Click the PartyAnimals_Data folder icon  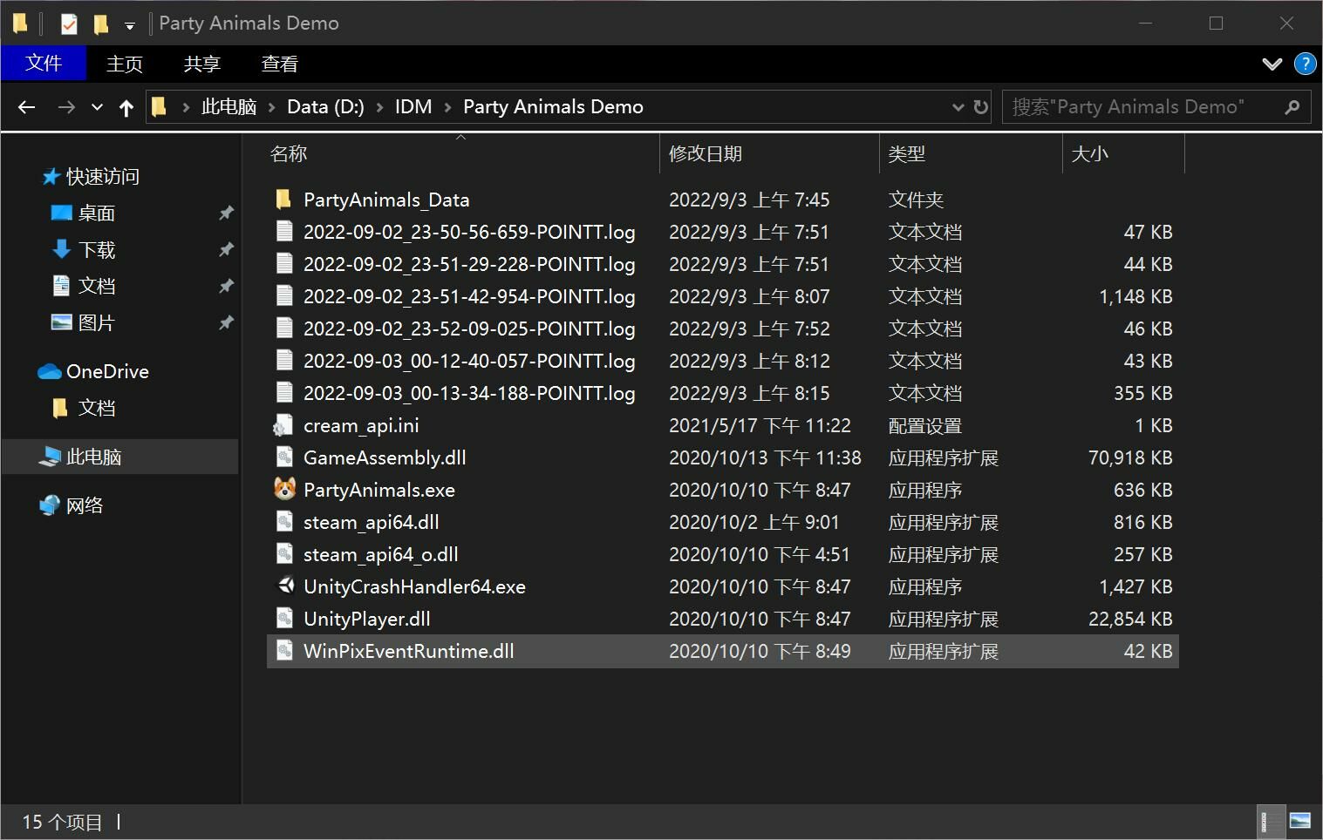tap(283, 200)
